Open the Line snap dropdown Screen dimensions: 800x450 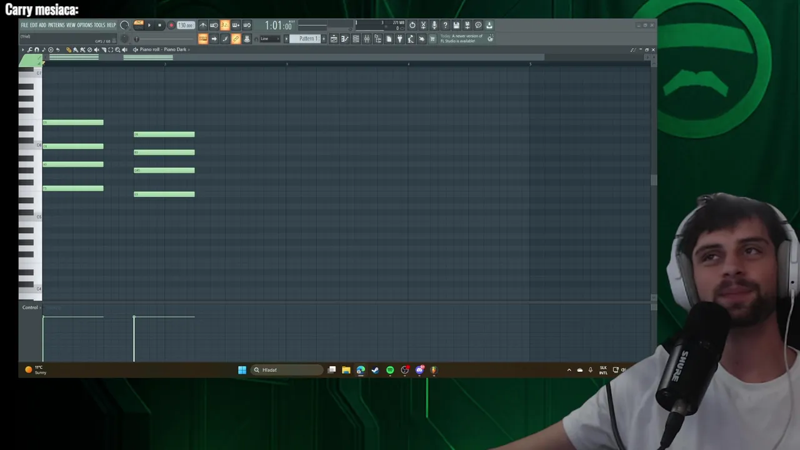[x=271, y=39]
